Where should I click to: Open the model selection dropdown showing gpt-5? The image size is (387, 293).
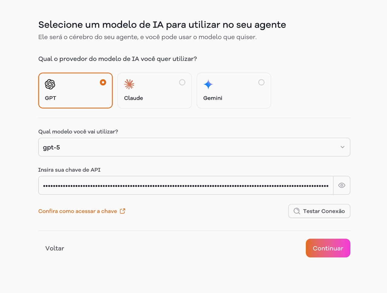[x=194, y=147]
